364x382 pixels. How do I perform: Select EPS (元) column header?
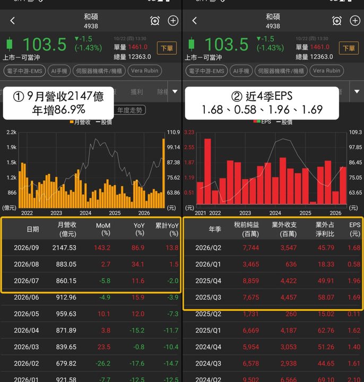point(355,229)
